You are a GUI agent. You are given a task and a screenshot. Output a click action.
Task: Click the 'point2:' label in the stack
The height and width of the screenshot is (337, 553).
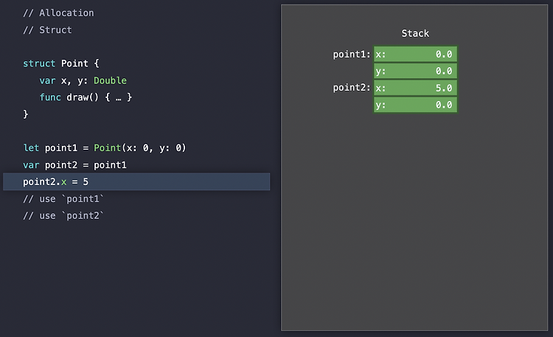click(x=352, y=88)
